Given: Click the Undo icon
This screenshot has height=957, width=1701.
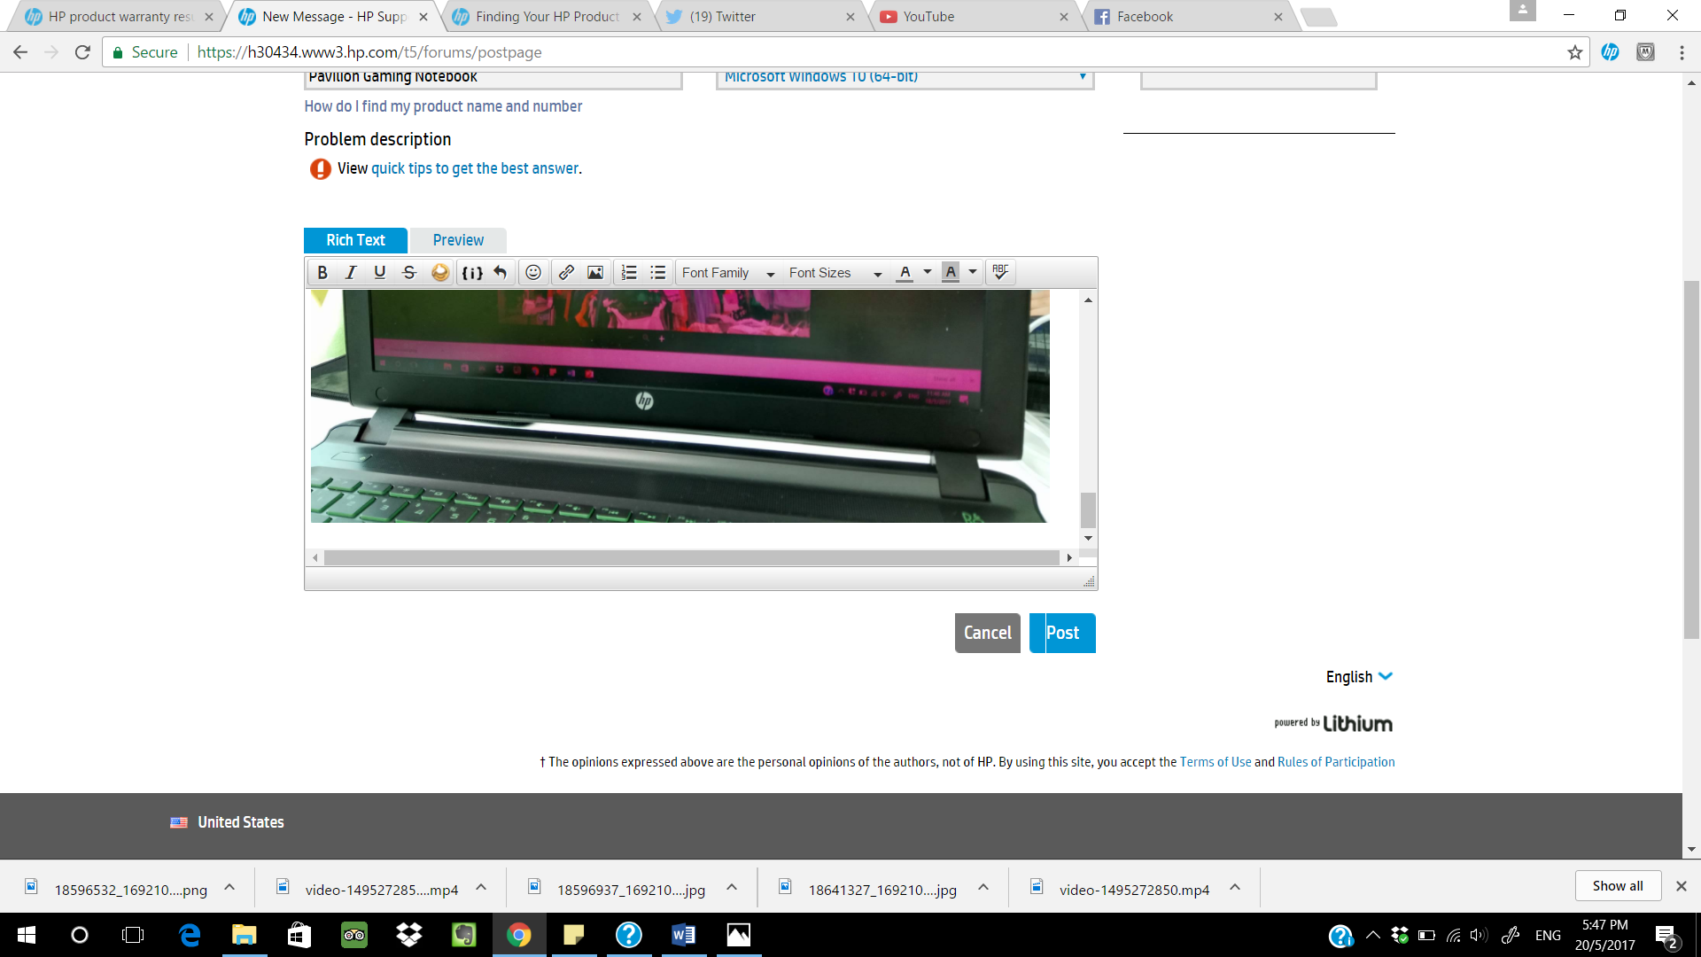Looking at the screenshot, I should (499, 272).
